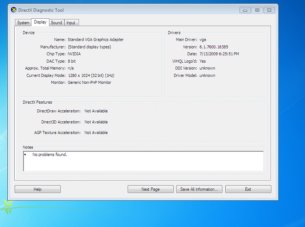Close the DirectX Diagnostic Tool window
The image size is (305, 227).
tap(269, 10)
